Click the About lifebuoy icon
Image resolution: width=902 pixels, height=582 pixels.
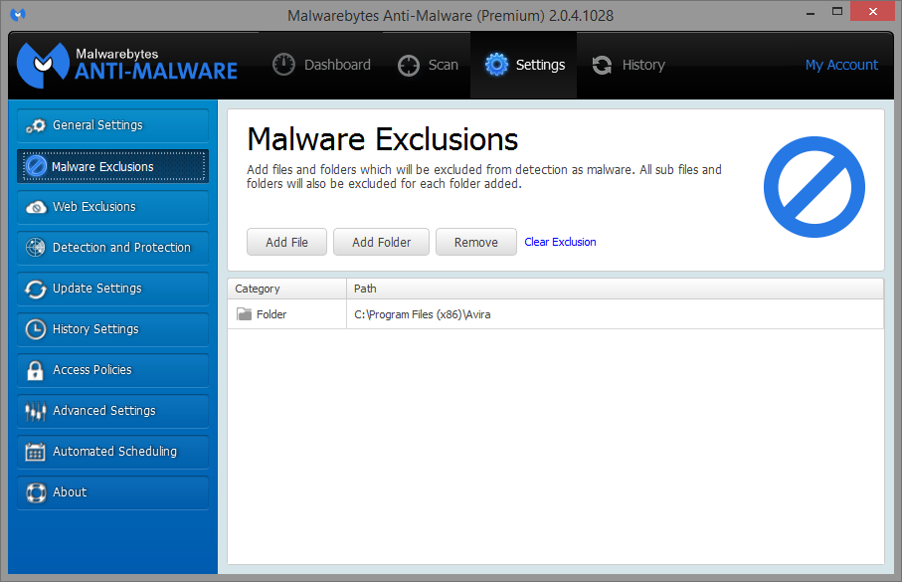click(36, 492)
